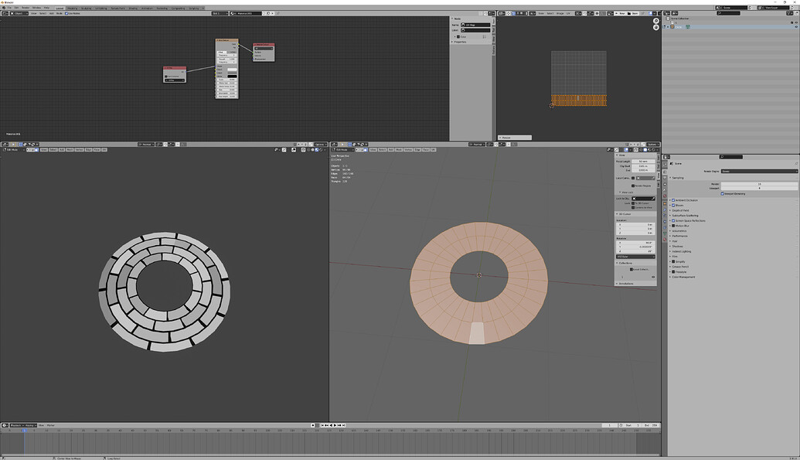Adjust the Viewport samples field

point(759,188)
